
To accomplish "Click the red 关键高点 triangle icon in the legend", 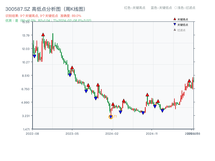I will pyautogui.click(x=174, y=19).
